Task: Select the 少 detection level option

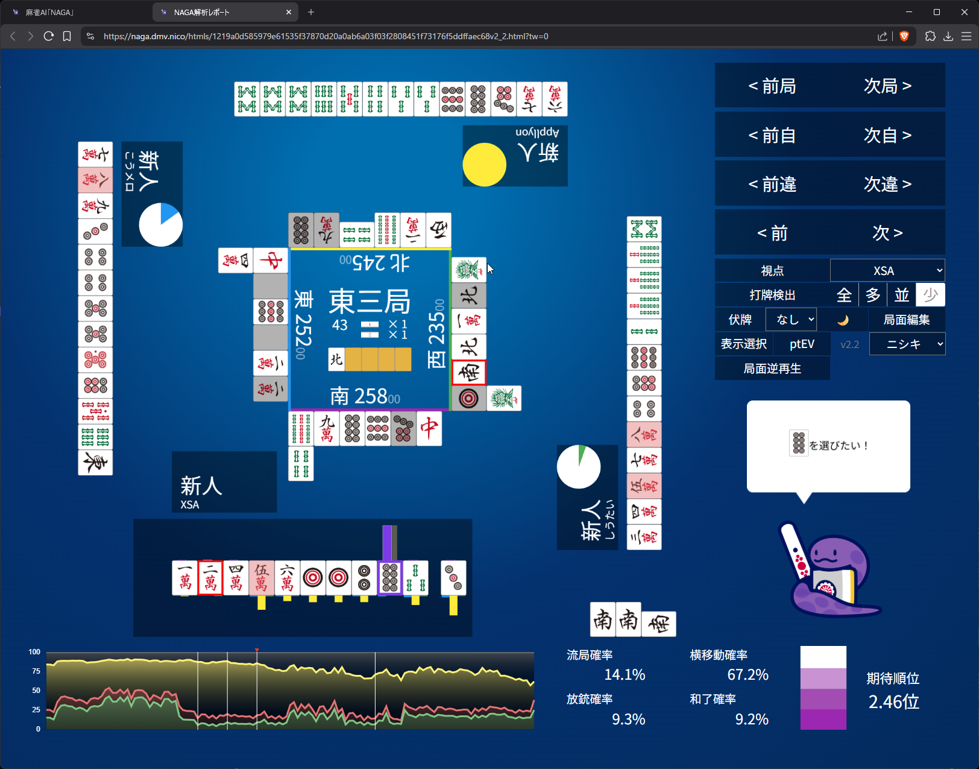Action: (x=930, y=295)
